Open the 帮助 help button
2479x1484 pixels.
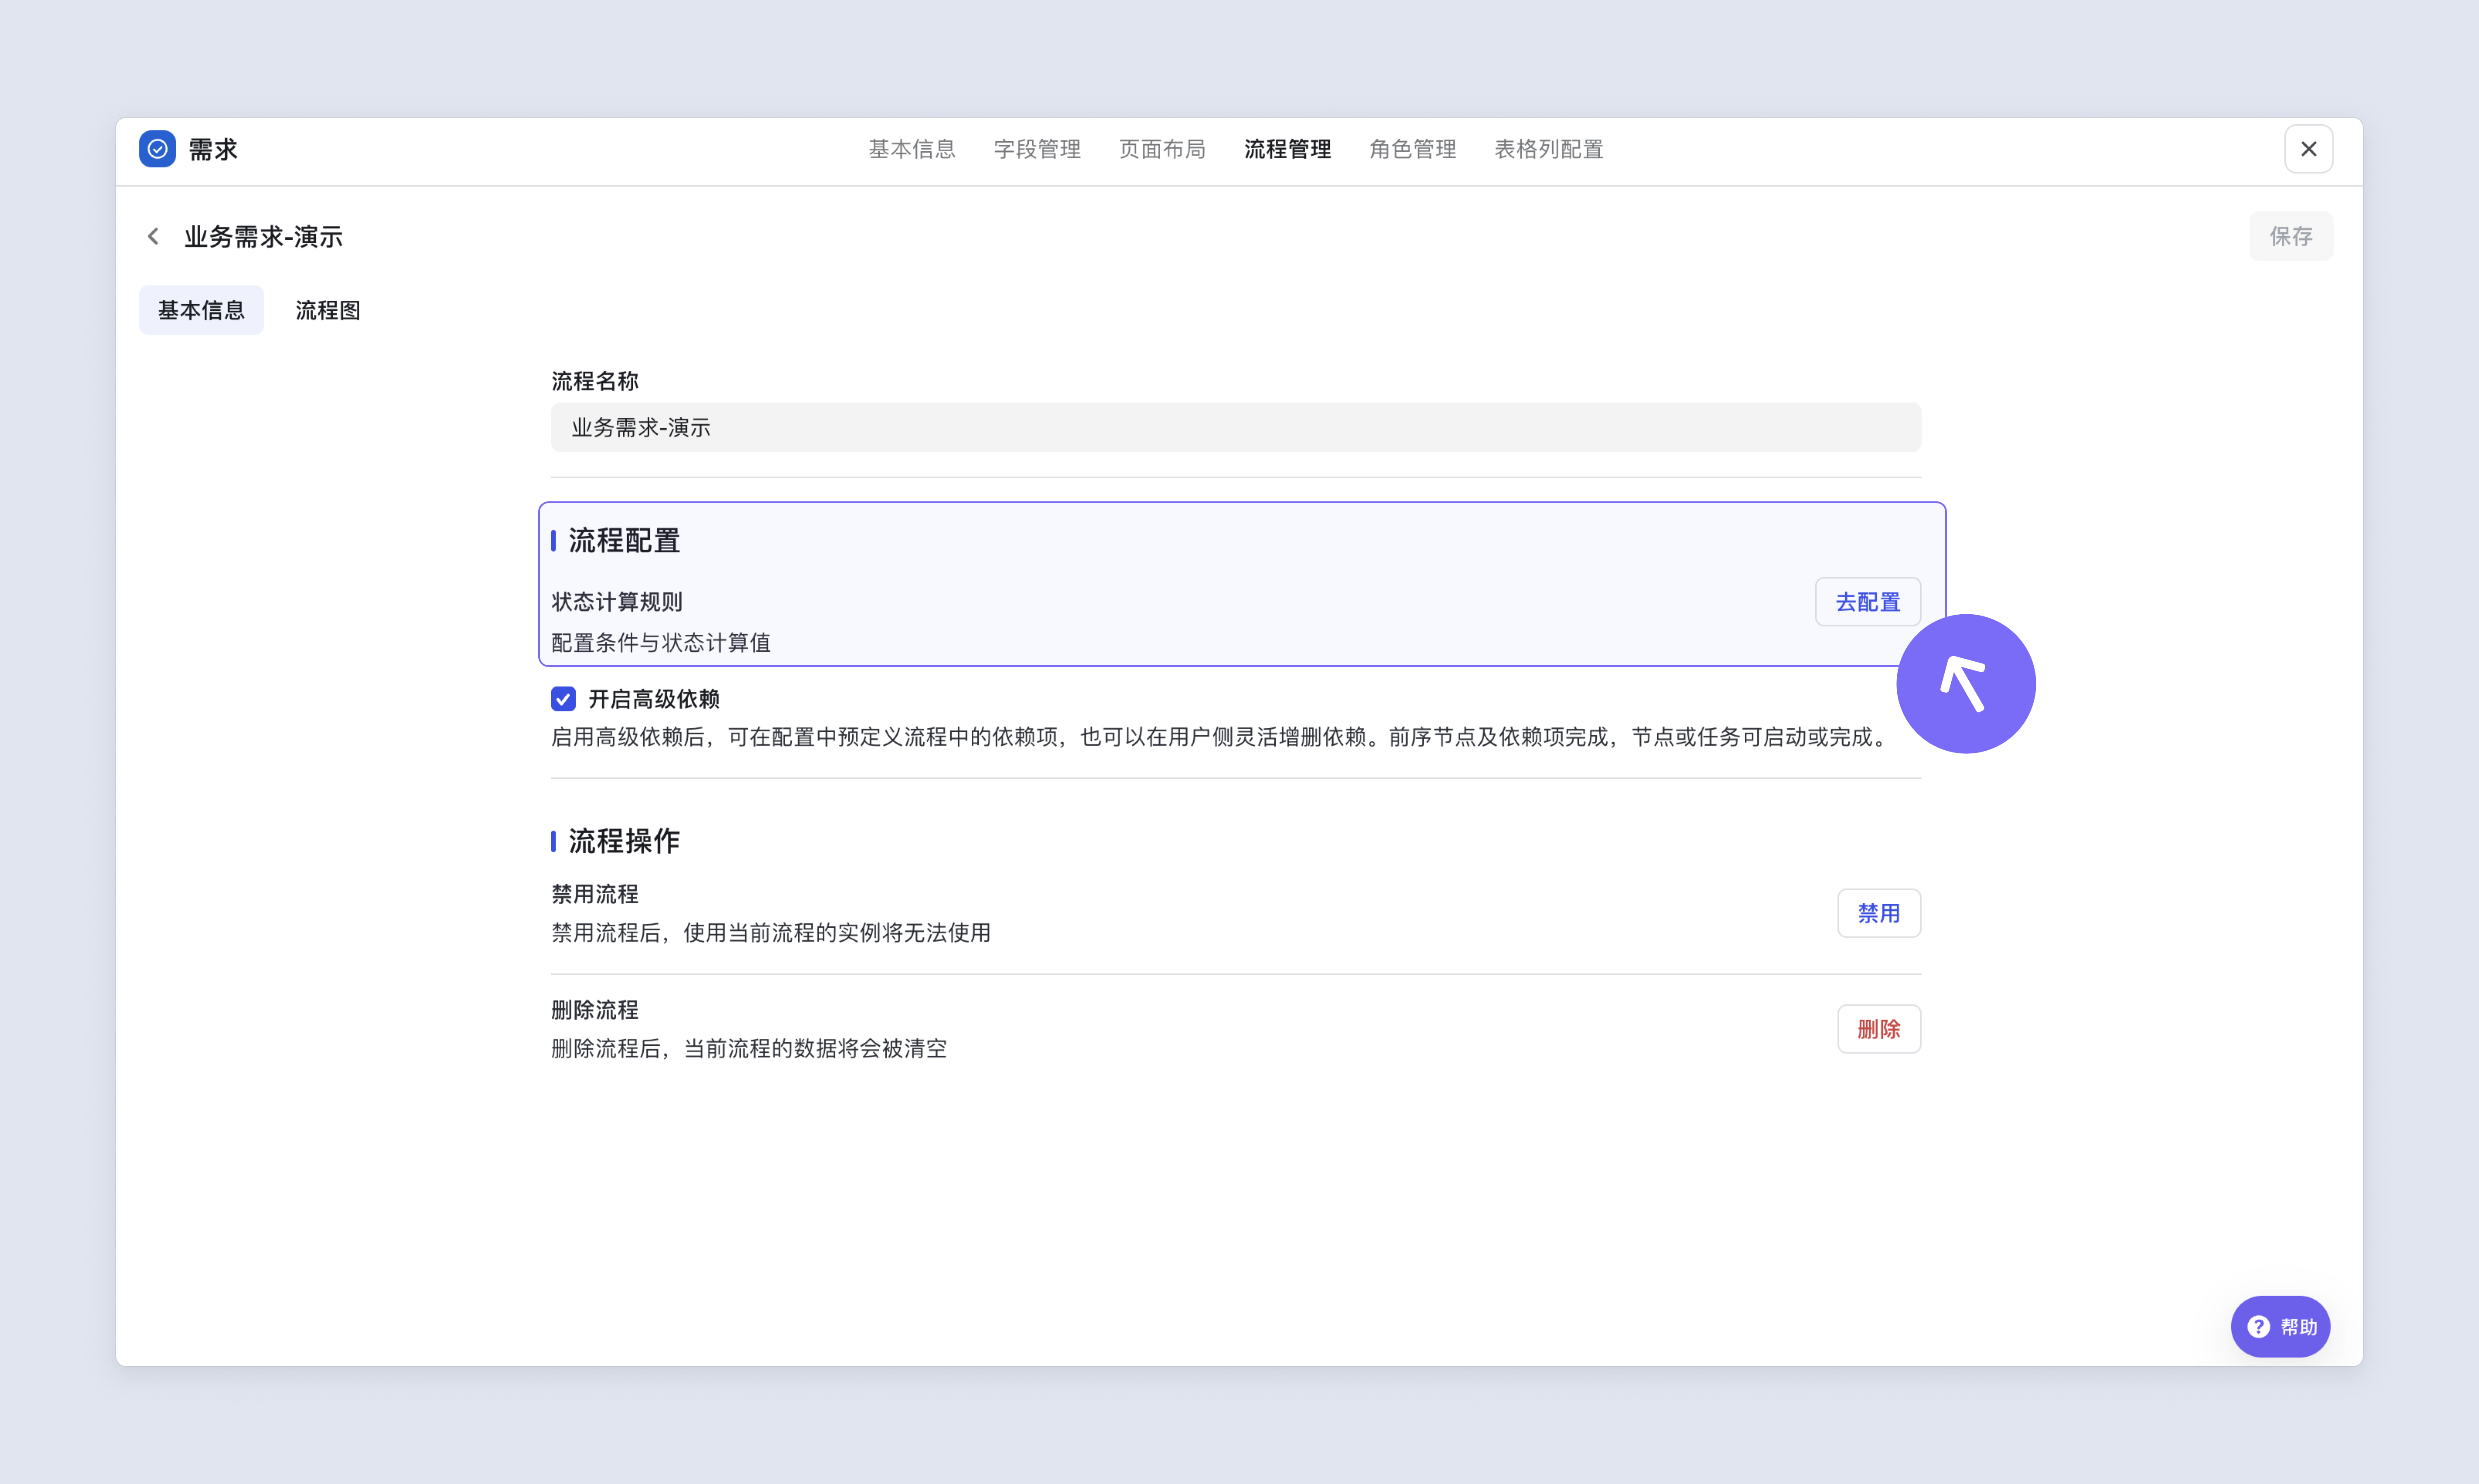click(x=2280, y=1326)
